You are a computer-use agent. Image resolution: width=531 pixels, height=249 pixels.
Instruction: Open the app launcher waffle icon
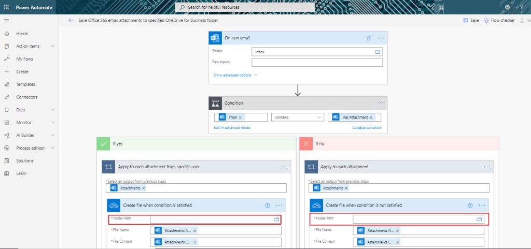6,7
